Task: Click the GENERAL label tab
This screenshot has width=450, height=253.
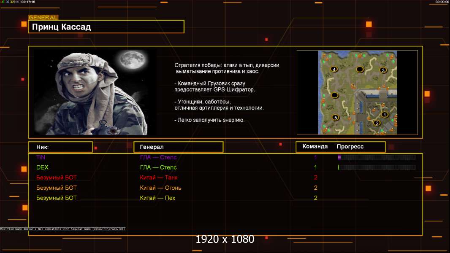Action: pyautogui.click(x=43, y=18)
